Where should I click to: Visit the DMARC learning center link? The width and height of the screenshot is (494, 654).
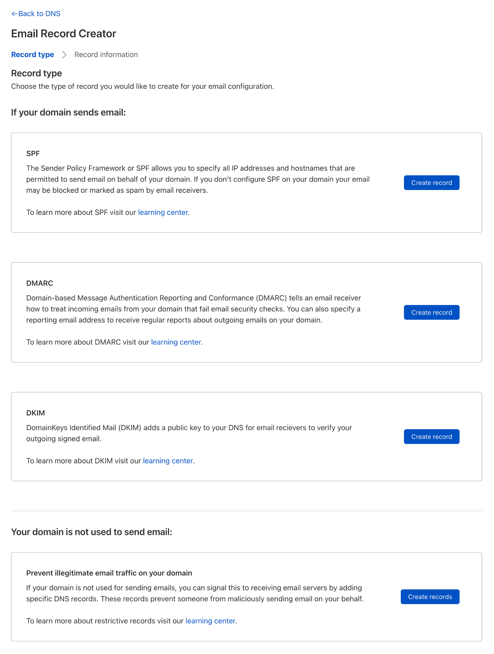click(x=176, y=342)
